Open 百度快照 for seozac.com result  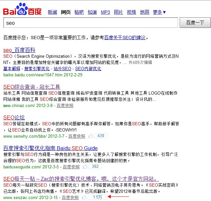click(x=70, y=197)
